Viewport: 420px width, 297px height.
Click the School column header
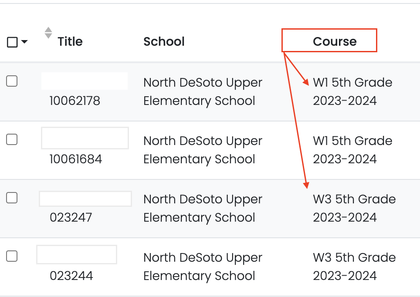tap(164, 41)
